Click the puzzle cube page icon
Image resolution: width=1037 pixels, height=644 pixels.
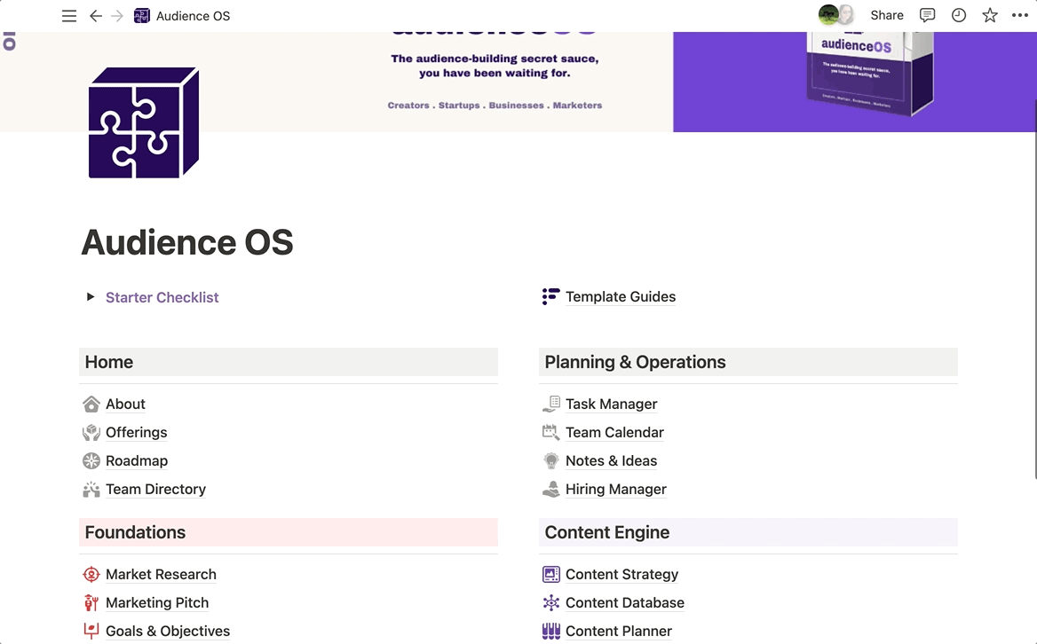click(143, 122)
